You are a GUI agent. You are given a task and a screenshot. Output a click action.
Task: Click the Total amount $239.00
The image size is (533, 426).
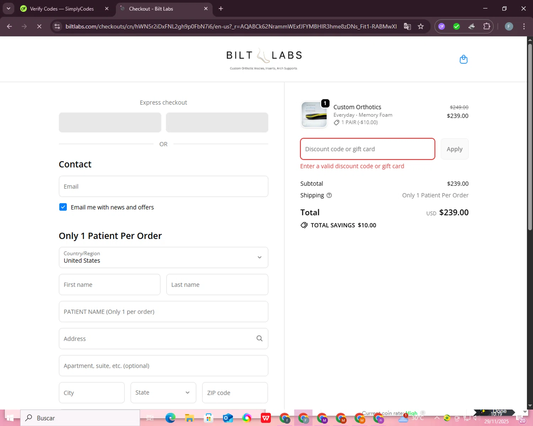(x=454, y=212)
